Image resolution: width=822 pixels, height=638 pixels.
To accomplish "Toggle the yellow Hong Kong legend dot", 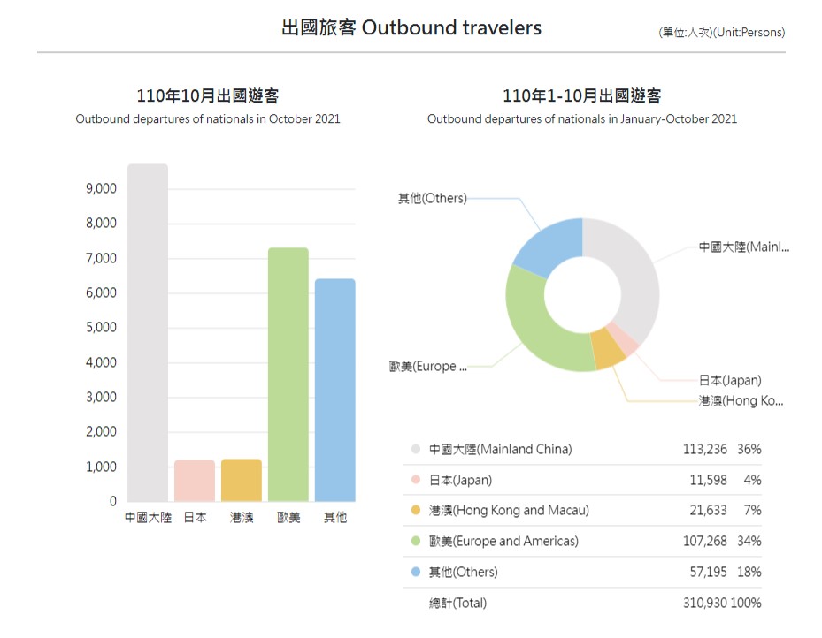I will pyautogui.click(x=416, y=511).
